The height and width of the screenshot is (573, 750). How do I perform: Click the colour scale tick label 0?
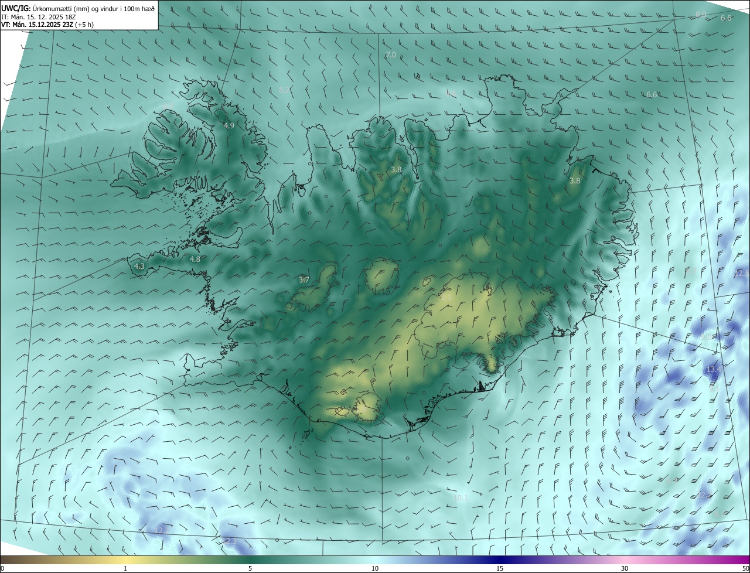[x=2, y=568]
